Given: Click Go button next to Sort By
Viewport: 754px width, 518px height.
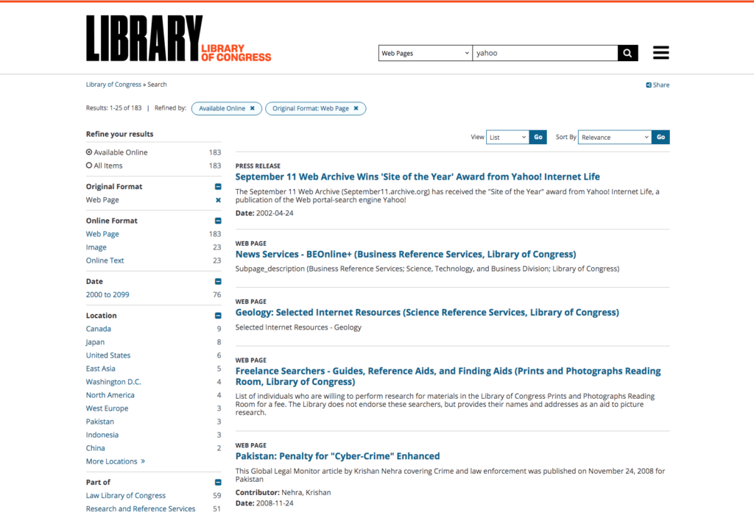Looking at the screenshot, I should [x=660, y=138].
